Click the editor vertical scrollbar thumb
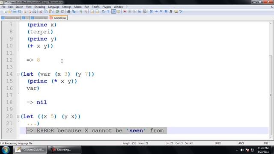 (271, 95)
